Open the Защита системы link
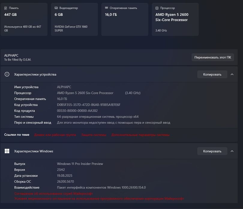Viewport: 243px width, 209px height. click(94, 135)
